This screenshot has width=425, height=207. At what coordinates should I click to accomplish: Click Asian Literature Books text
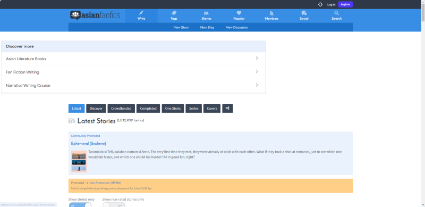(x=26, y=59)
